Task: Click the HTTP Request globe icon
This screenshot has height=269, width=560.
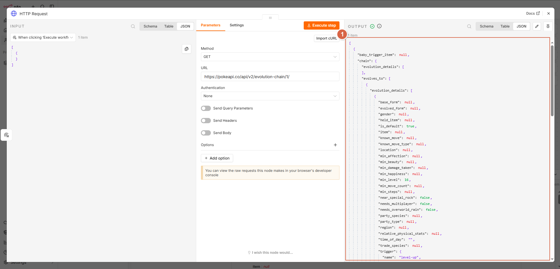Action: (x=14, y=13)
